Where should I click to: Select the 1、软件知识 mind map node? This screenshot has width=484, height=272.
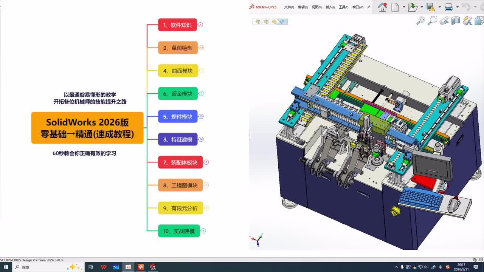[x=177, y=25]
